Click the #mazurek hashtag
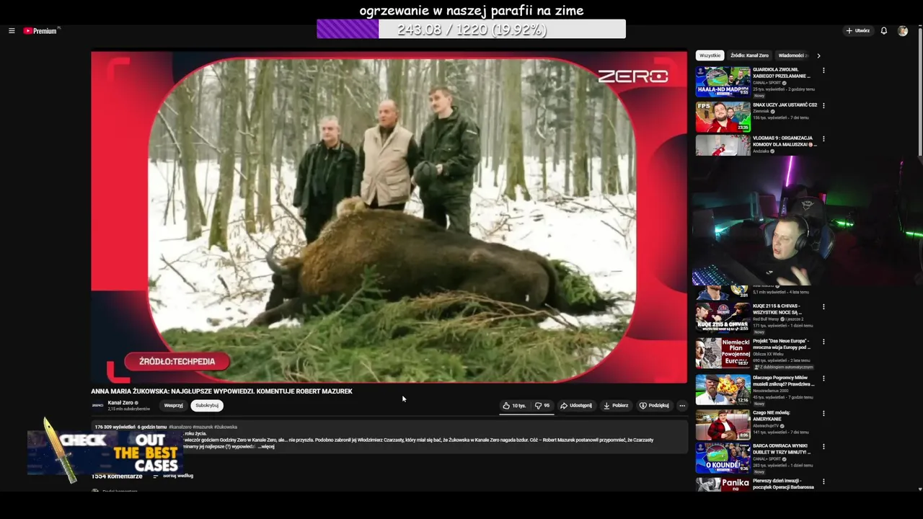The image size is (923, 519). (203, 427)
